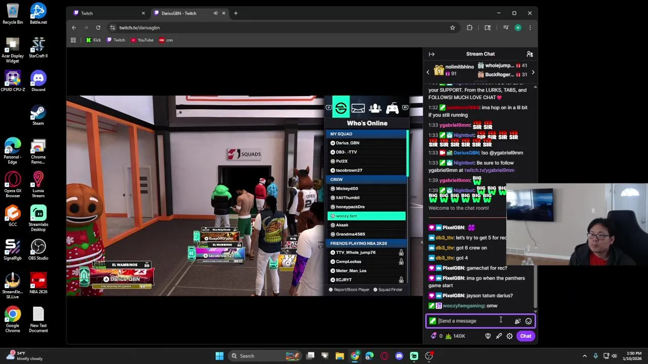This screenshot has width=648, height=364.
Task: Click woozyfamgaming username in chat
Action: coord(463,306)
